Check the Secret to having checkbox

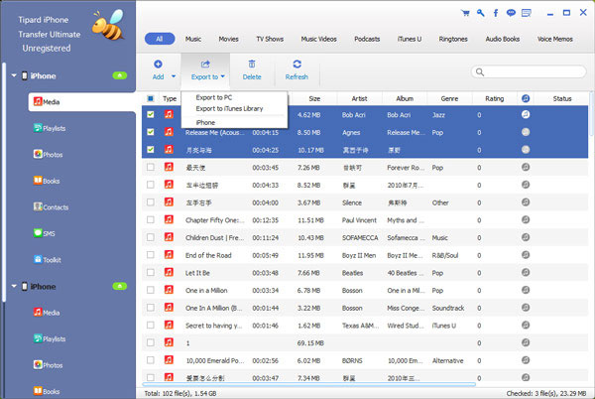151,325
